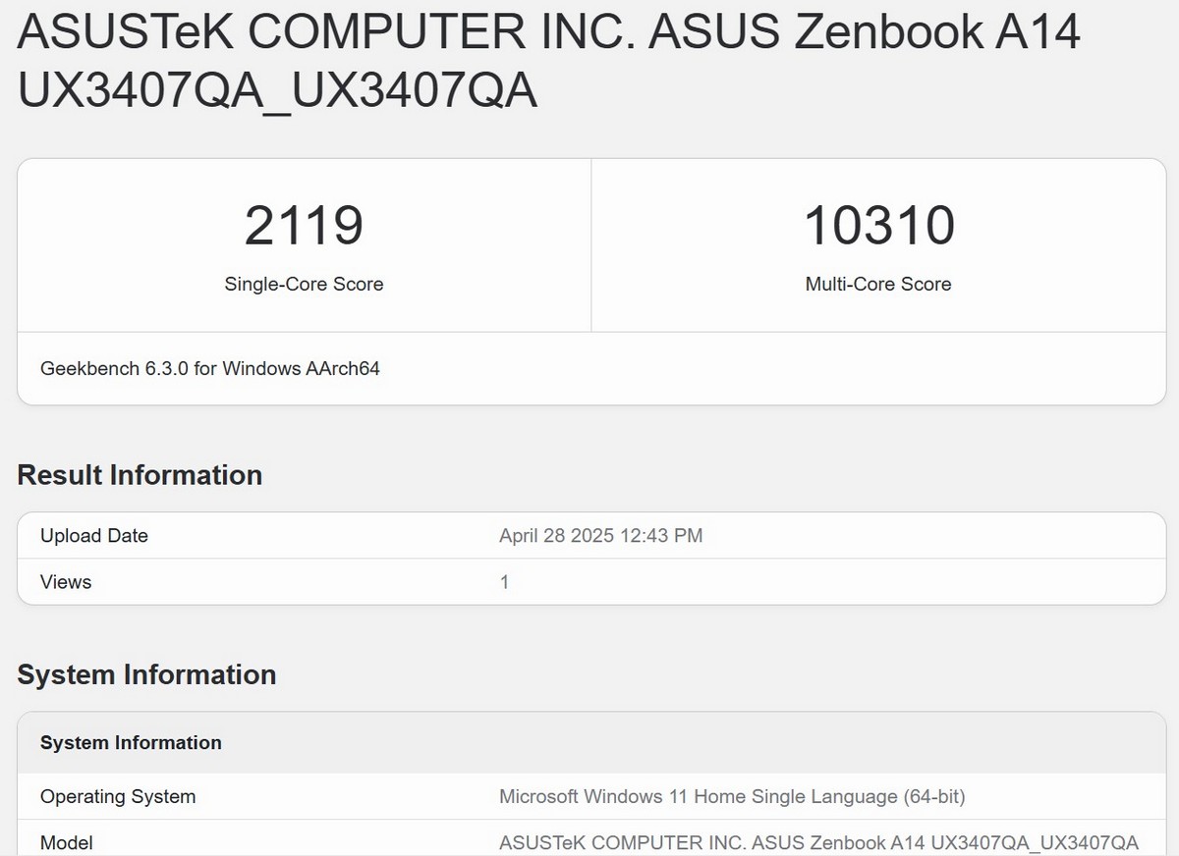The width and height of the screenshot is (1179, 856).
Task: Click the Single-Core Score label
Action: pyautogui.click(x=304, y=284)
